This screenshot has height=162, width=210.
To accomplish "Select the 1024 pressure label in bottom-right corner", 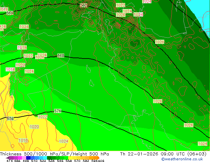I will click(x=202, y=144).
